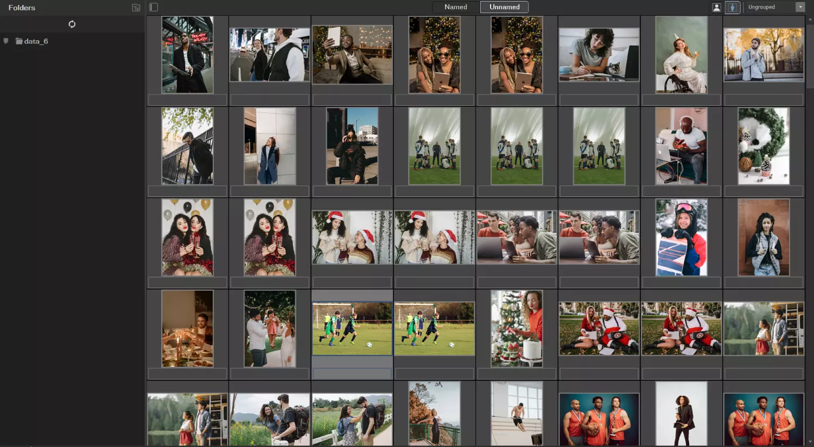Viewport: 814px width, 447px height.
Task: Select the portrait face-crop view icon
Action: [717, 7]
